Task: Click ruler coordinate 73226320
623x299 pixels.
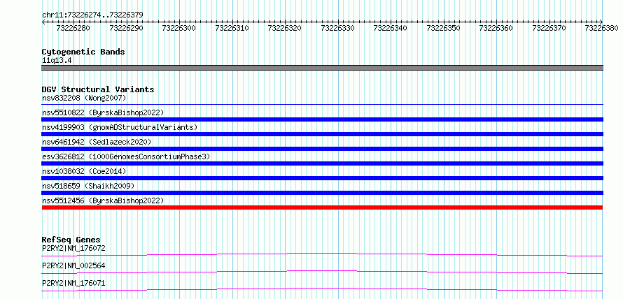Action: [x=284, y=28]
